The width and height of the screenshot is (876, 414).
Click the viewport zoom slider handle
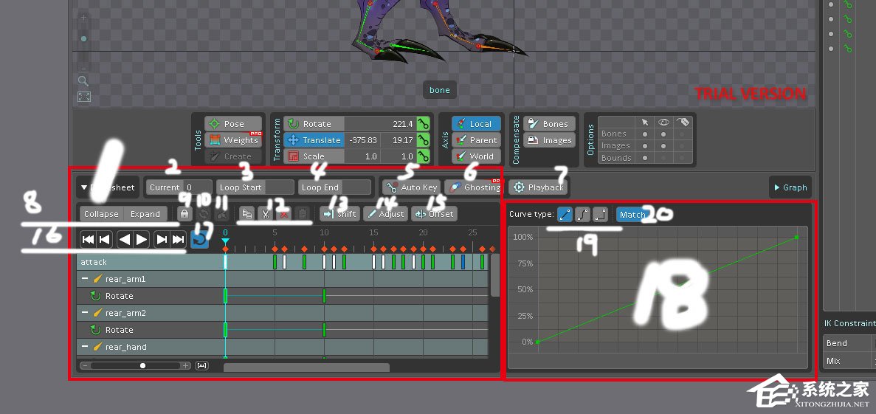point(84,38)
